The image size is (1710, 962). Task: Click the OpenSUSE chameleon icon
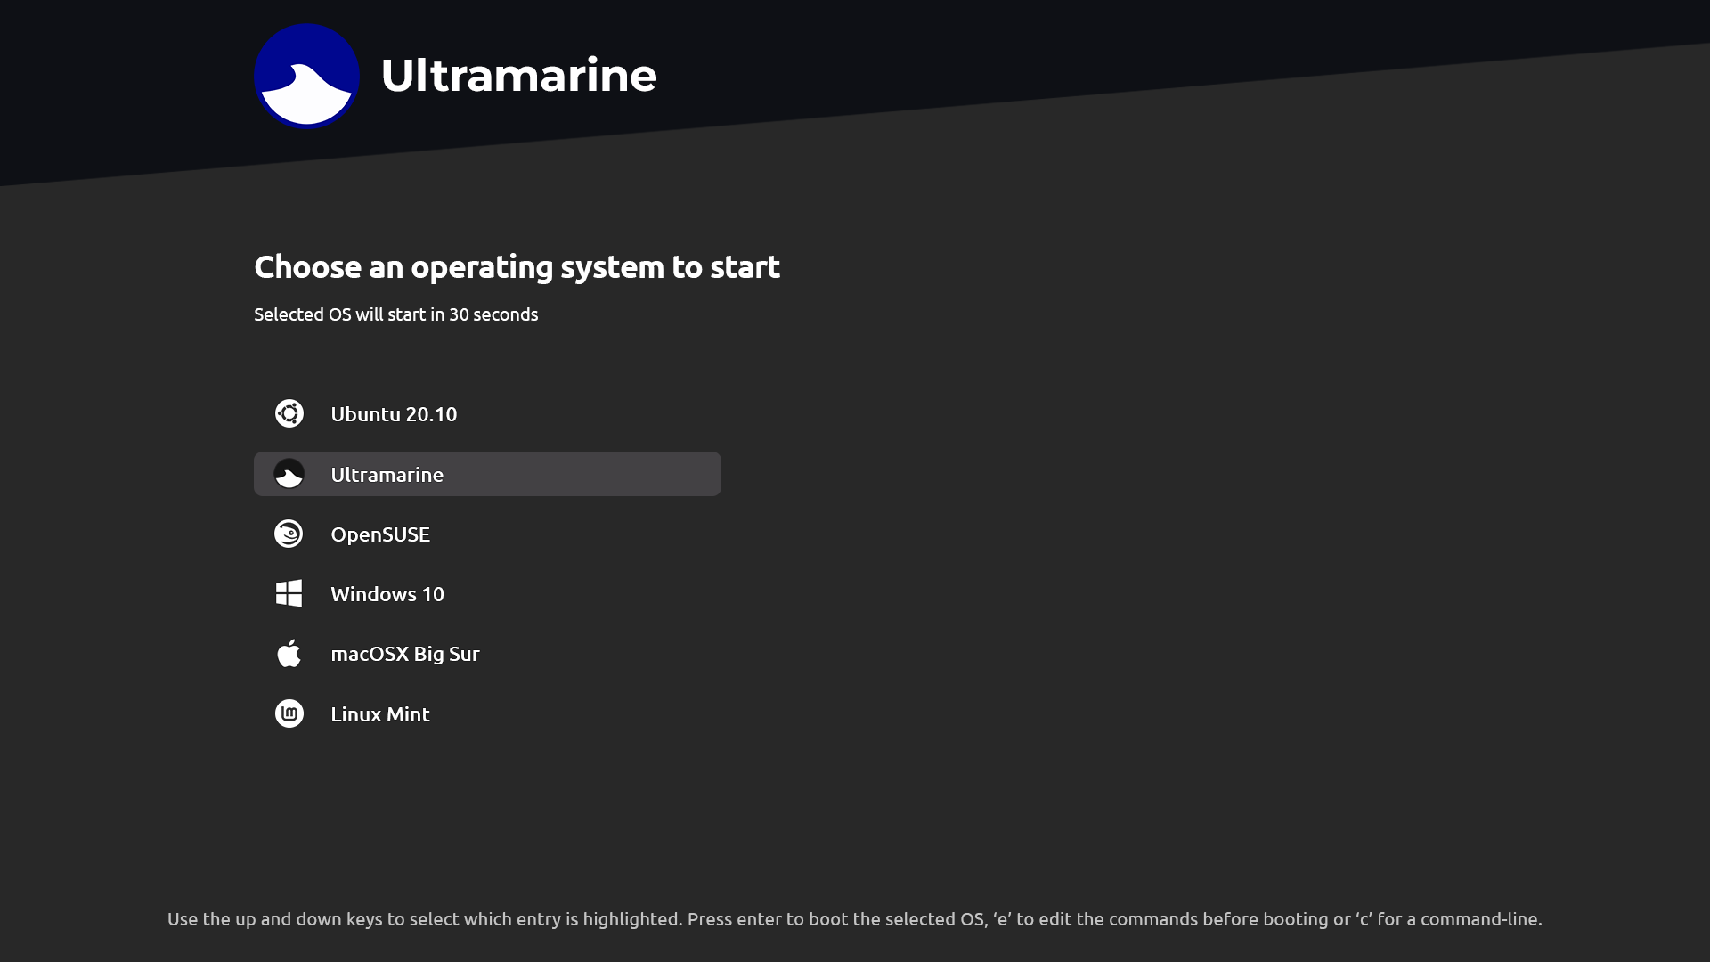[x=289, y=534]
